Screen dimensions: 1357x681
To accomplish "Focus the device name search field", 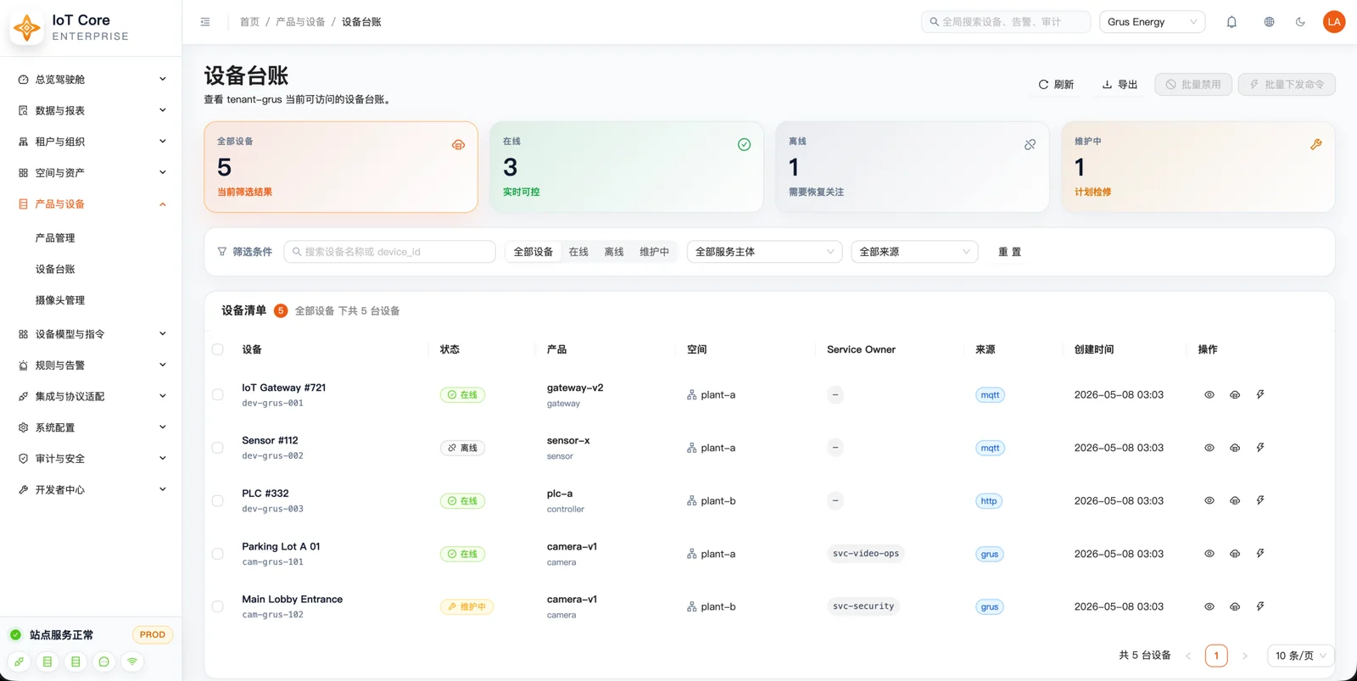I will point(389,252).
